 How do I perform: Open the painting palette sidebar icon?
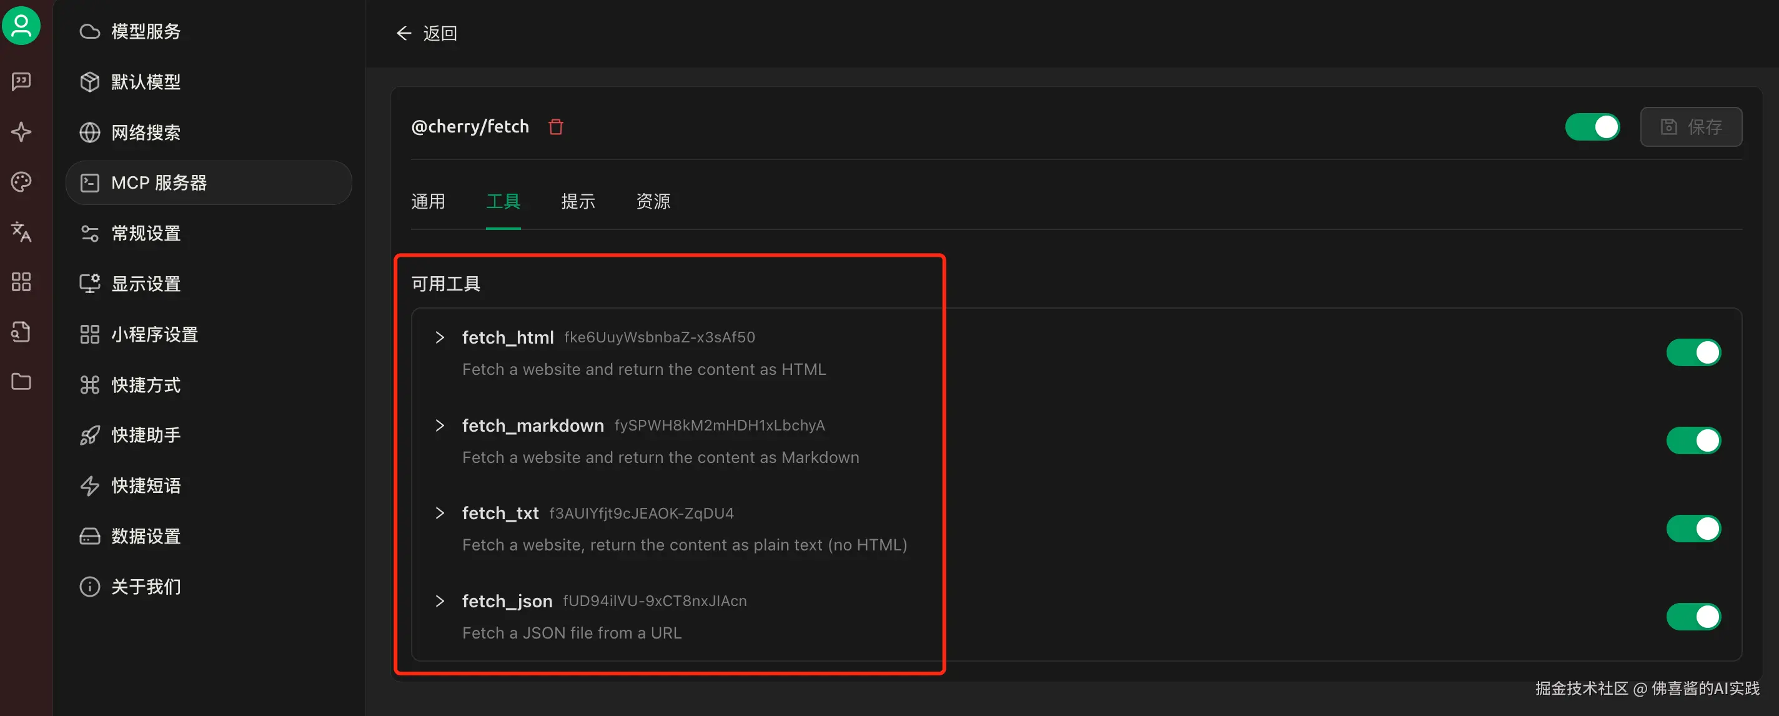click(21, 182)
